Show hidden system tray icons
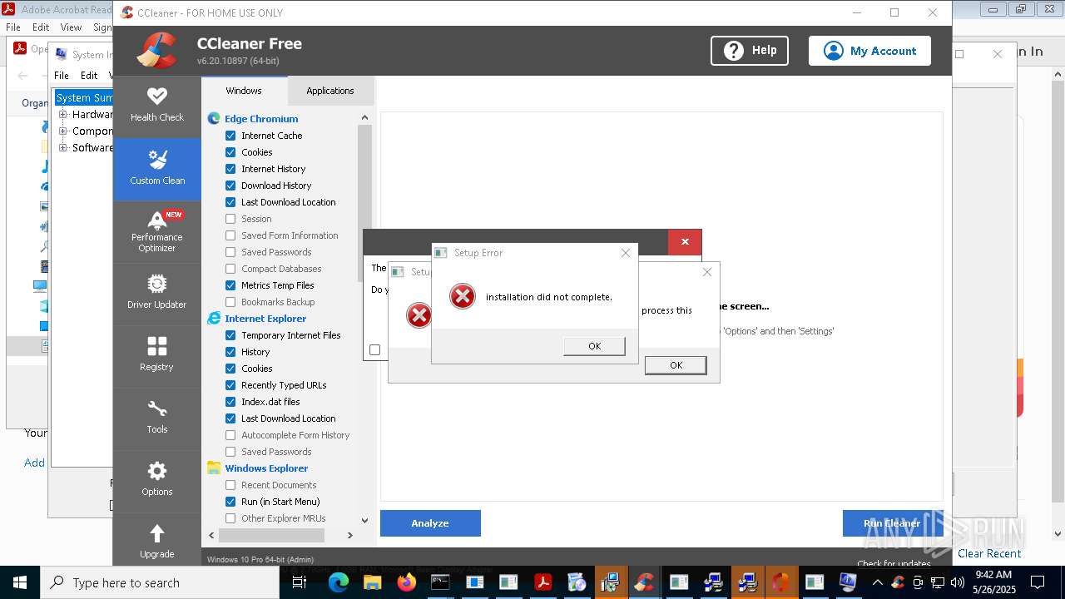 click(x=877, y=582)
